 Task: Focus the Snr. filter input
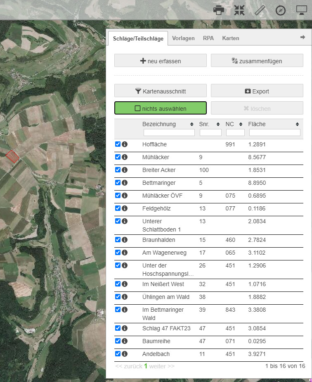[x=210, y=133]
